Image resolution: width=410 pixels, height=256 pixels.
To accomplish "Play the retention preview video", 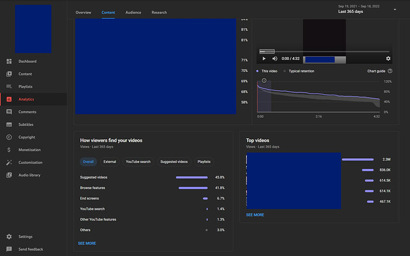I will pyautogui.click(x=264, y=59).
